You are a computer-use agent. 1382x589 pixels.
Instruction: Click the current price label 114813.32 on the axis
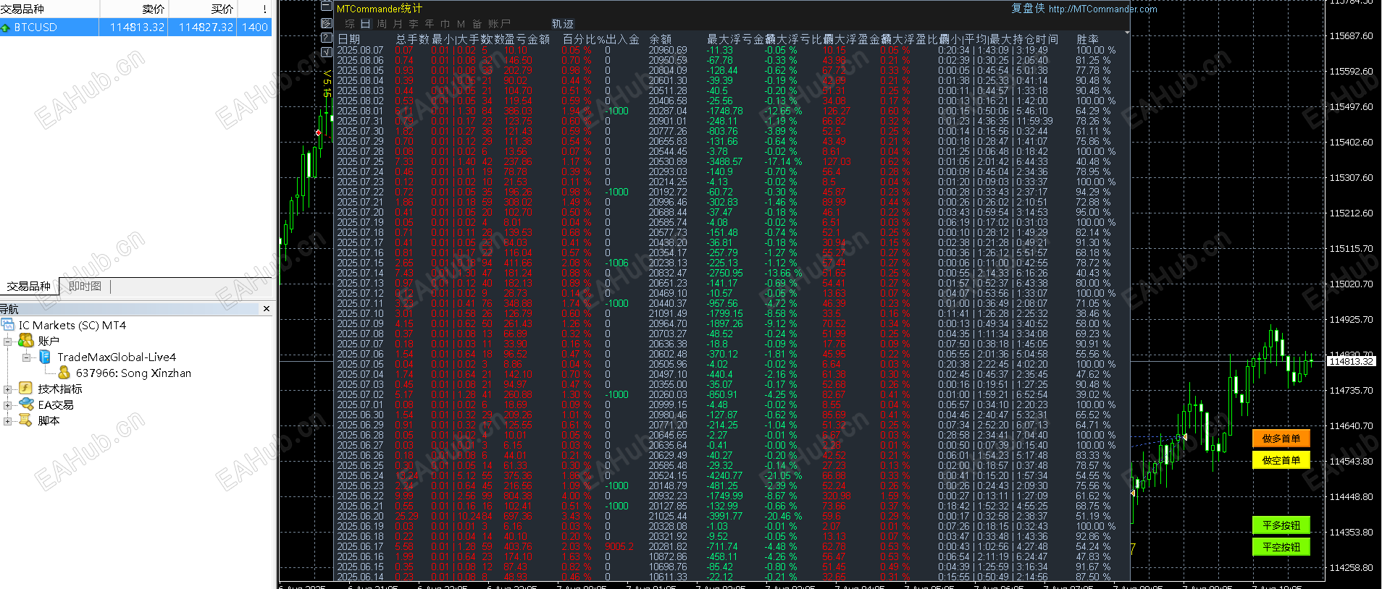(x=1351, y=361)
